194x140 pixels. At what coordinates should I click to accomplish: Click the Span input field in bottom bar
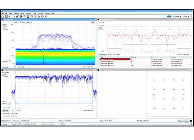(x=109, y=121)
